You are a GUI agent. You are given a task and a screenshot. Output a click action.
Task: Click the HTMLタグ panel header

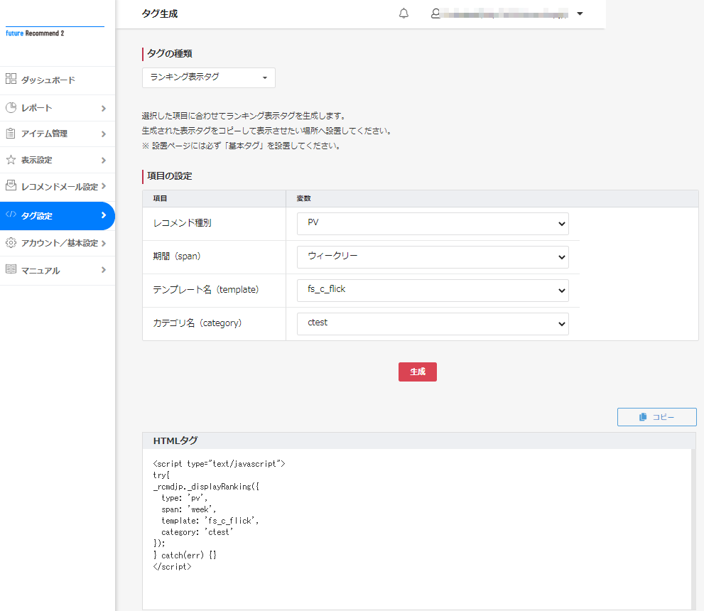click(419, 441)
